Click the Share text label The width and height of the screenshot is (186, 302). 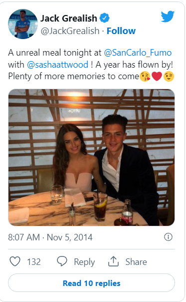coord(136,262)
